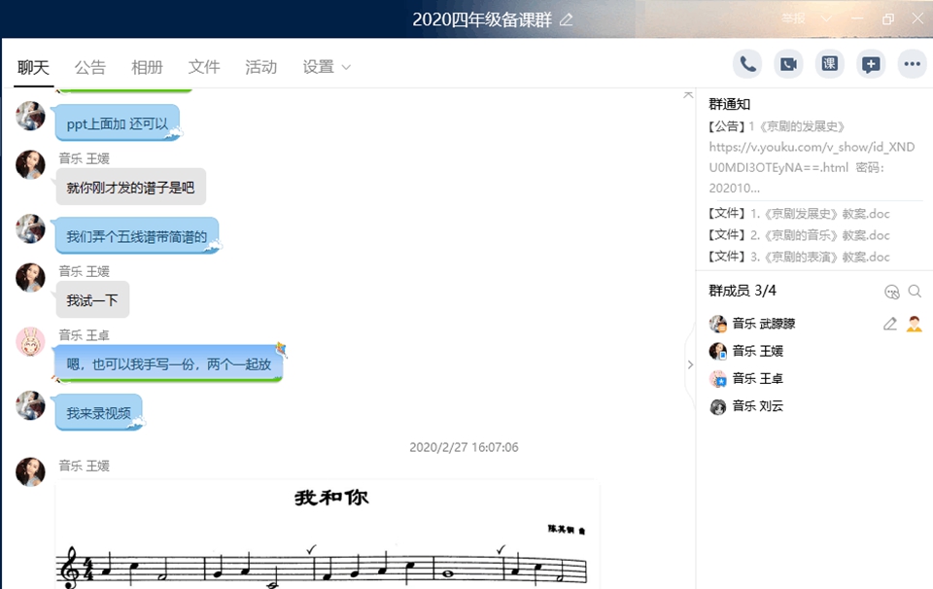Viewport: 933px width, 589px height.
Task: Open avatar of 音乐 王卓 in member list
Action: (x=718, y=378)
